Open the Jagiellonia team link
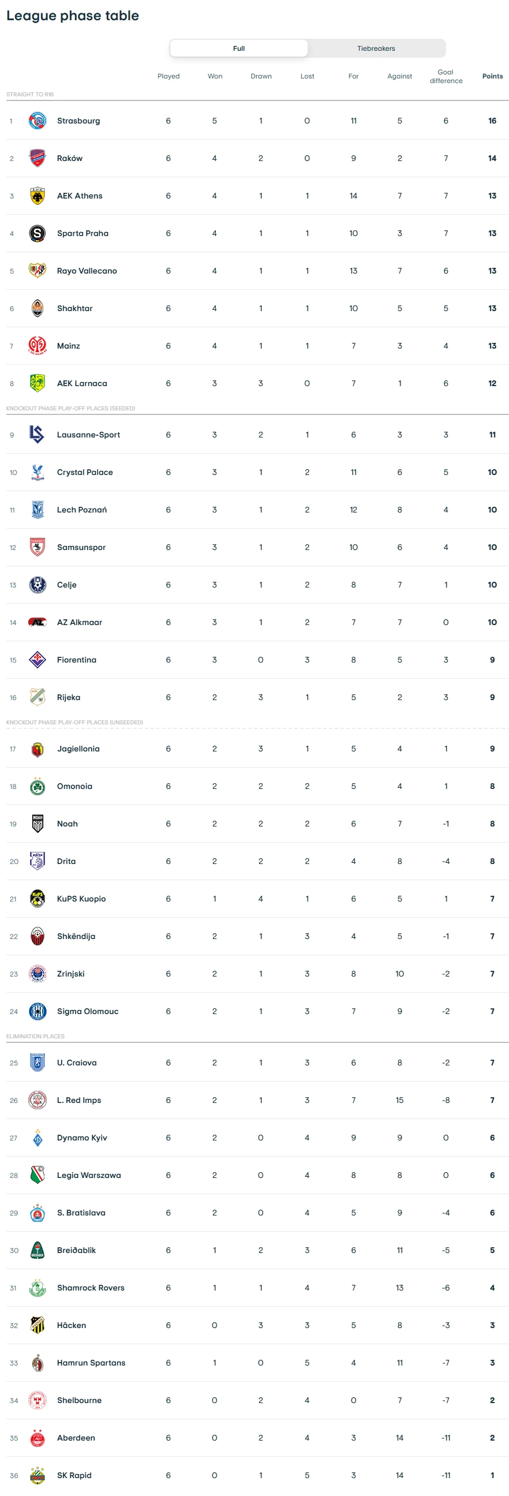 point(78,749)
